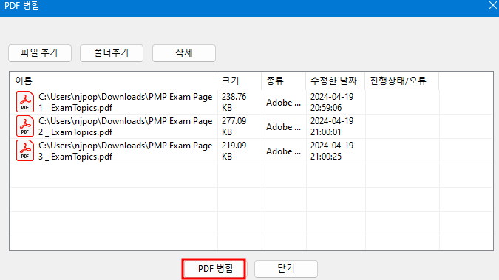
Task: Click the date cell 2024-04-19 20:59:06
Action: coord(332,102)
